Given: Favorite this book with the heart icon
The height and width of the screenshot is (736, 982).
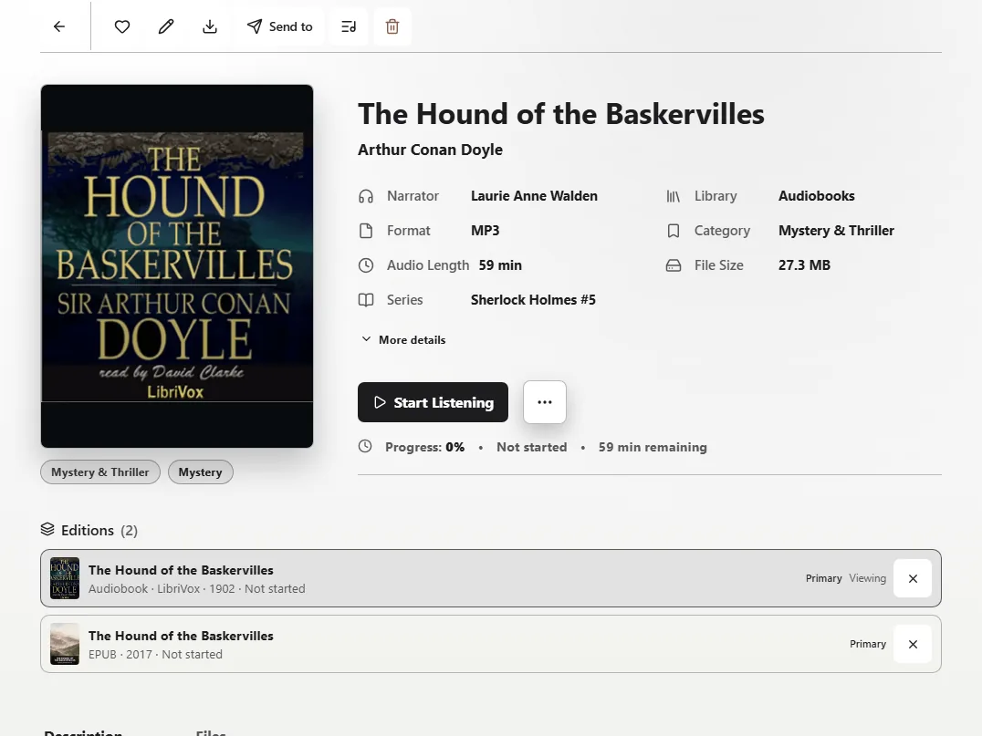Looking at the screenshot, I should [122, 26].
